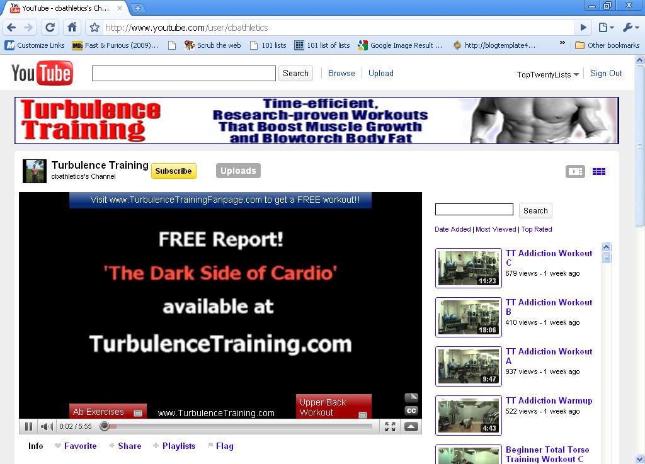
Task: Sort videos by Top Rated
Action: point(537,229)
